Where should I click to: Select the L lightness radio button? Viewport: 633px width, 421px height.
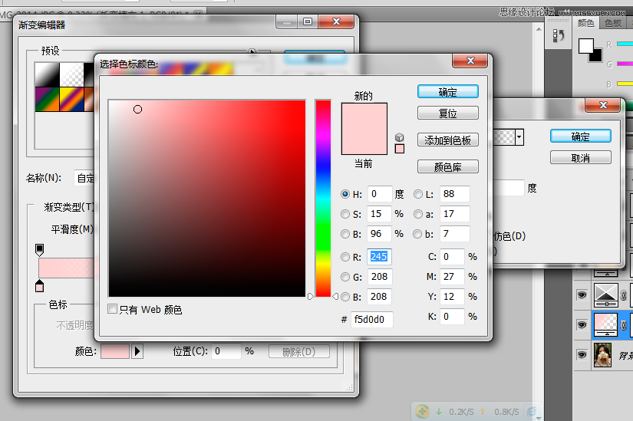(418, 194)
